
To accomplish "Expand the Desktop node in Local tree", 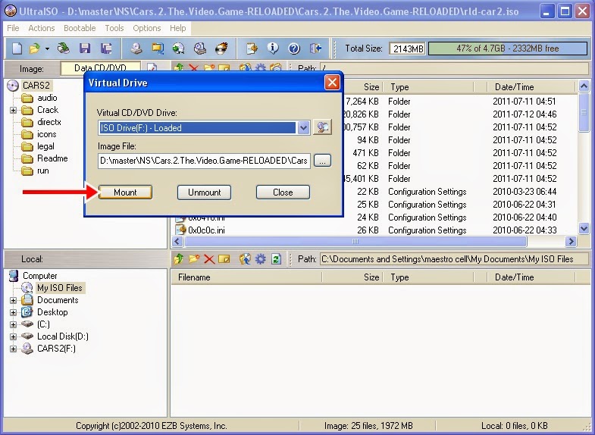I will coord(14,312).
